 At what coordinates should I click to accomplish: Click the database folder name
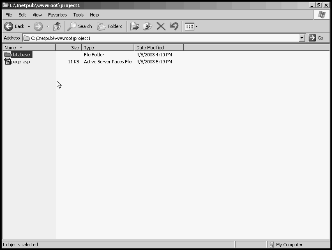pyautogui.click(x=21, y=55)
